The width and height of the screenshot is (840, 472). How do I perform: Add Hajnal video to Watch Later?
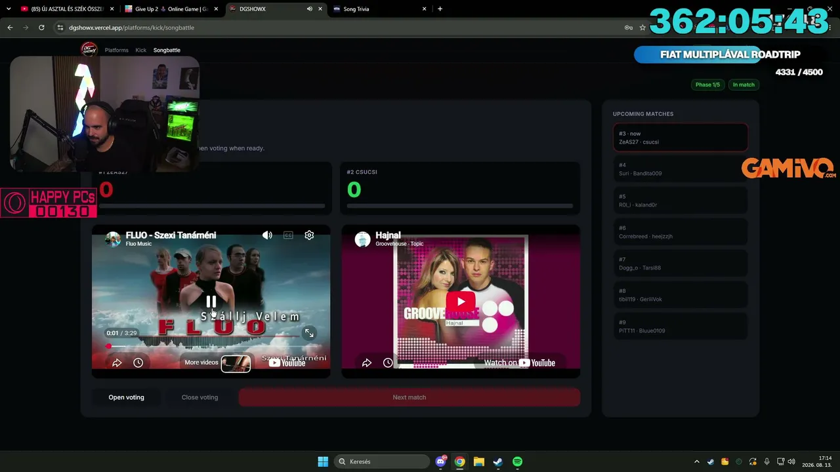pos(388,363)
